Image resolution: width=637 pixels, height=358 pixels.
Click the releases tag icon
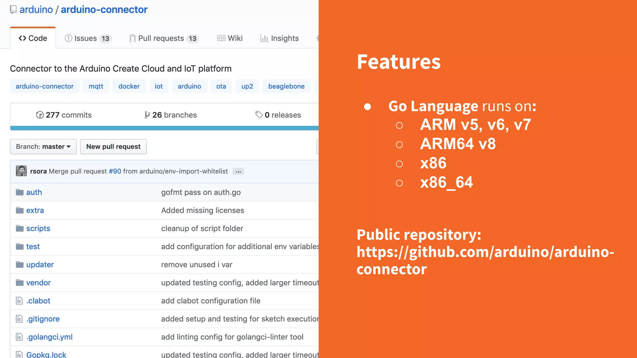point(259,115)
